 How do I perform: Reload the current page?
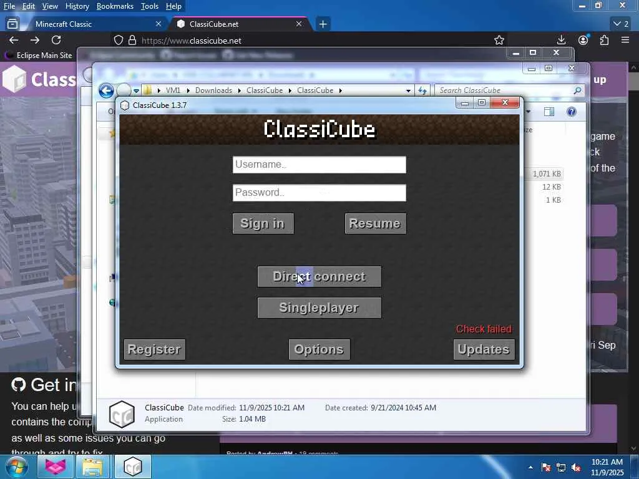point(56,40)
